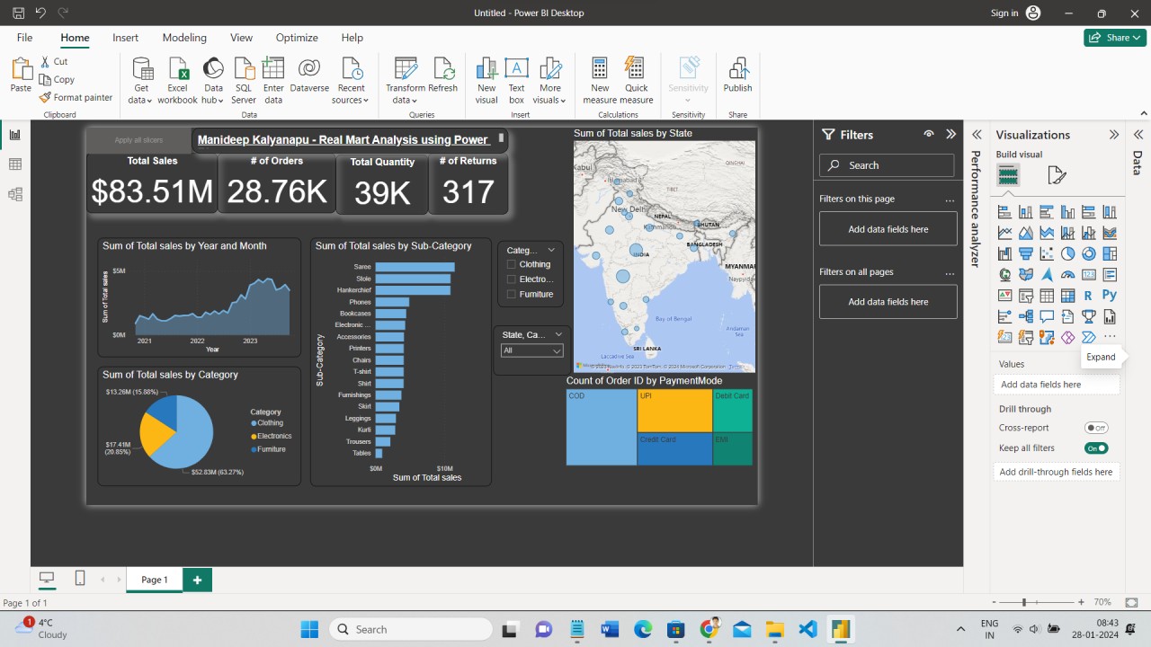Expand the State slicer header chevron
Image resolution: width=1151 pixels, height=647 pixels.
point(558,334)
